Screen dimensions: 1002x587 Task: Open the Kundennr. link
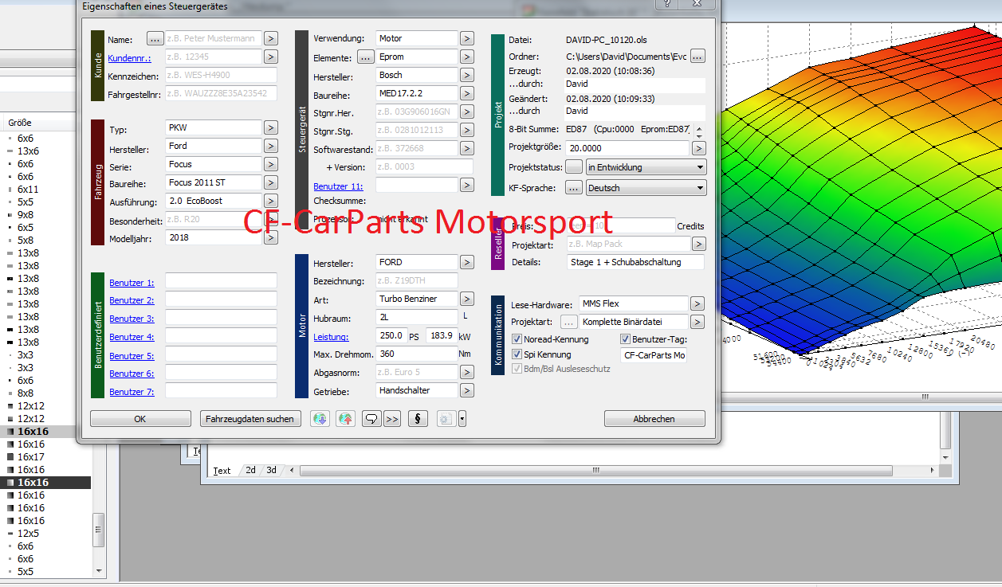(130, 58)
